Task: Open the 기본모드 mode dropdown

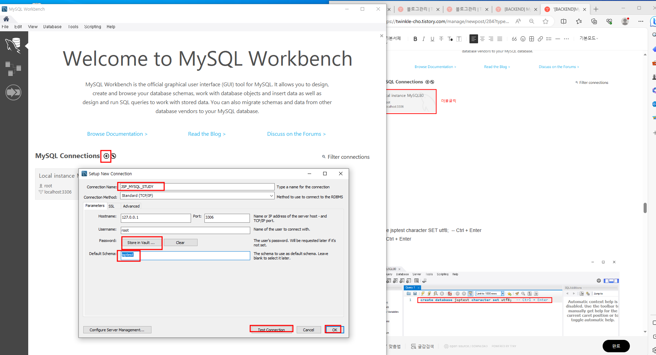Action: pyautogui.click(x=589, y=38)
